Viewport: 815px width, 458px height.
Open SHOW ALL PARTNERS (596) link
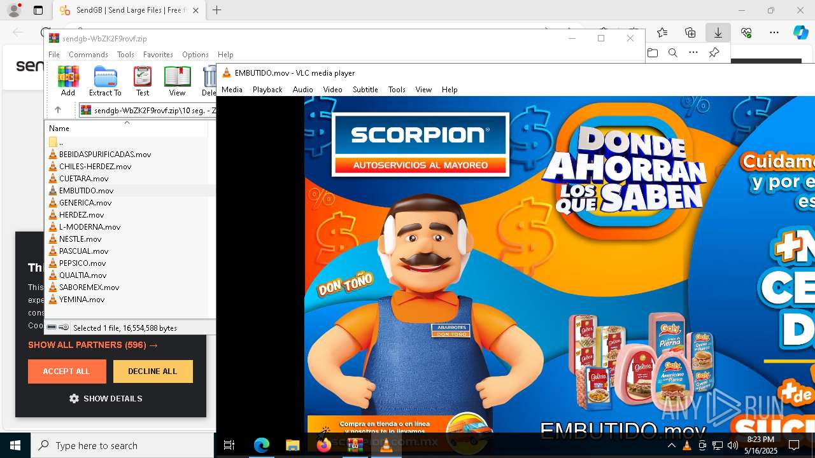tap(93, 345)
